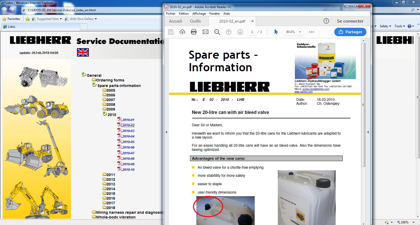Open the Edition menu in Acrobat

click(x=184, y=14)
